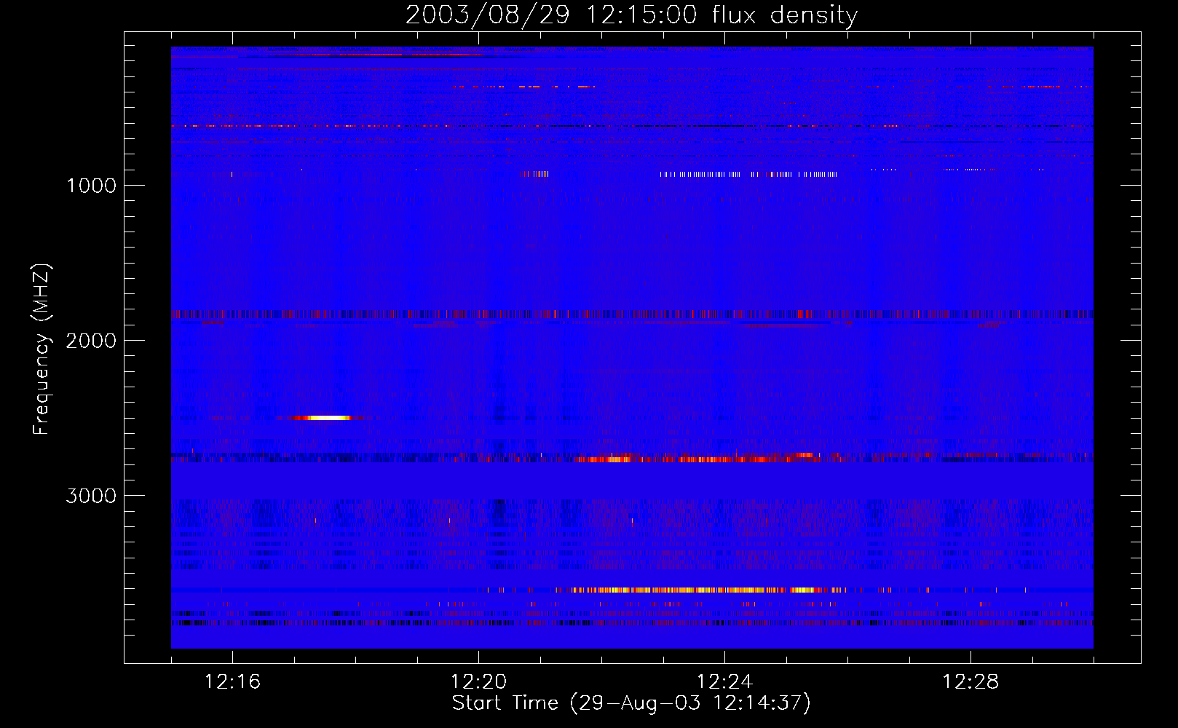Select the 1000 frequency tick label

pos(91,186)
